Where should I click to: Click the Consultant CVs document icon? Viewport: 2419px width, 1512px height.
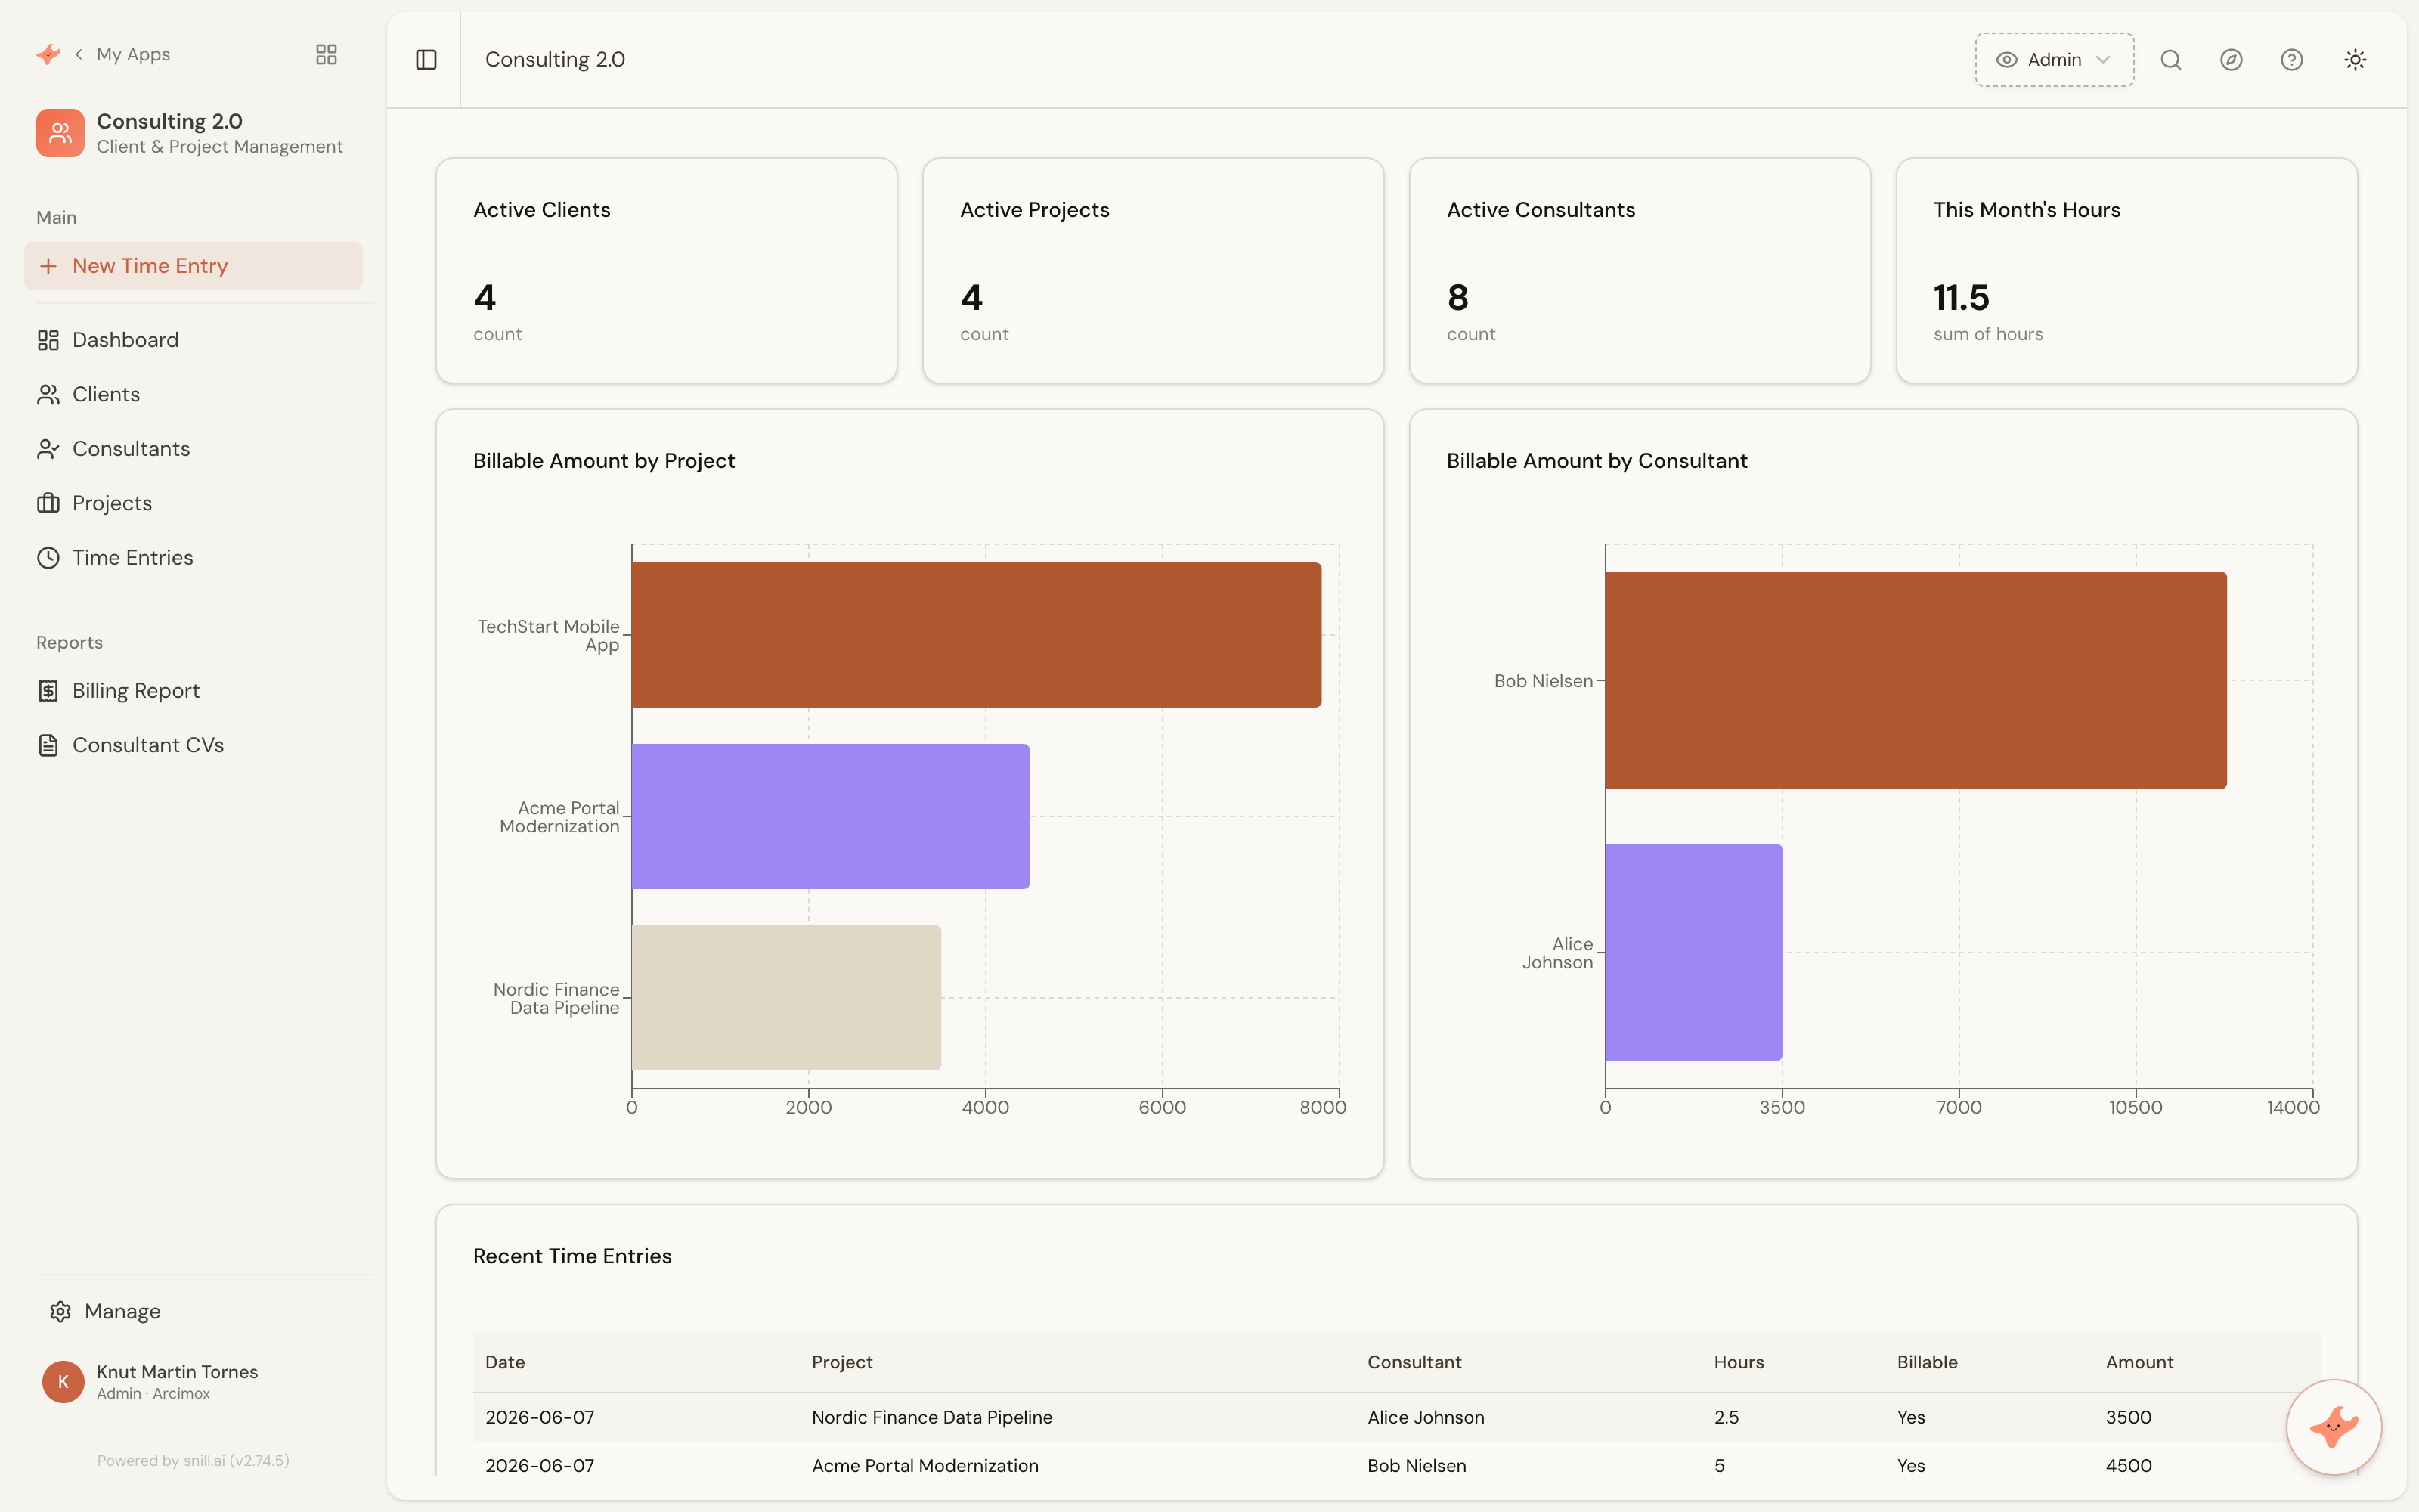(x=48, y=745)
